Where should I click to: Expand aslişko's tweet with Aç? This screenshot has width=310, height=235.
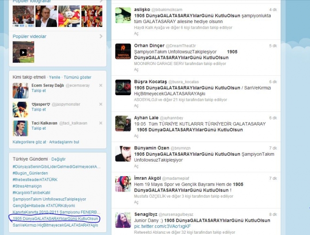pos(136,33)
